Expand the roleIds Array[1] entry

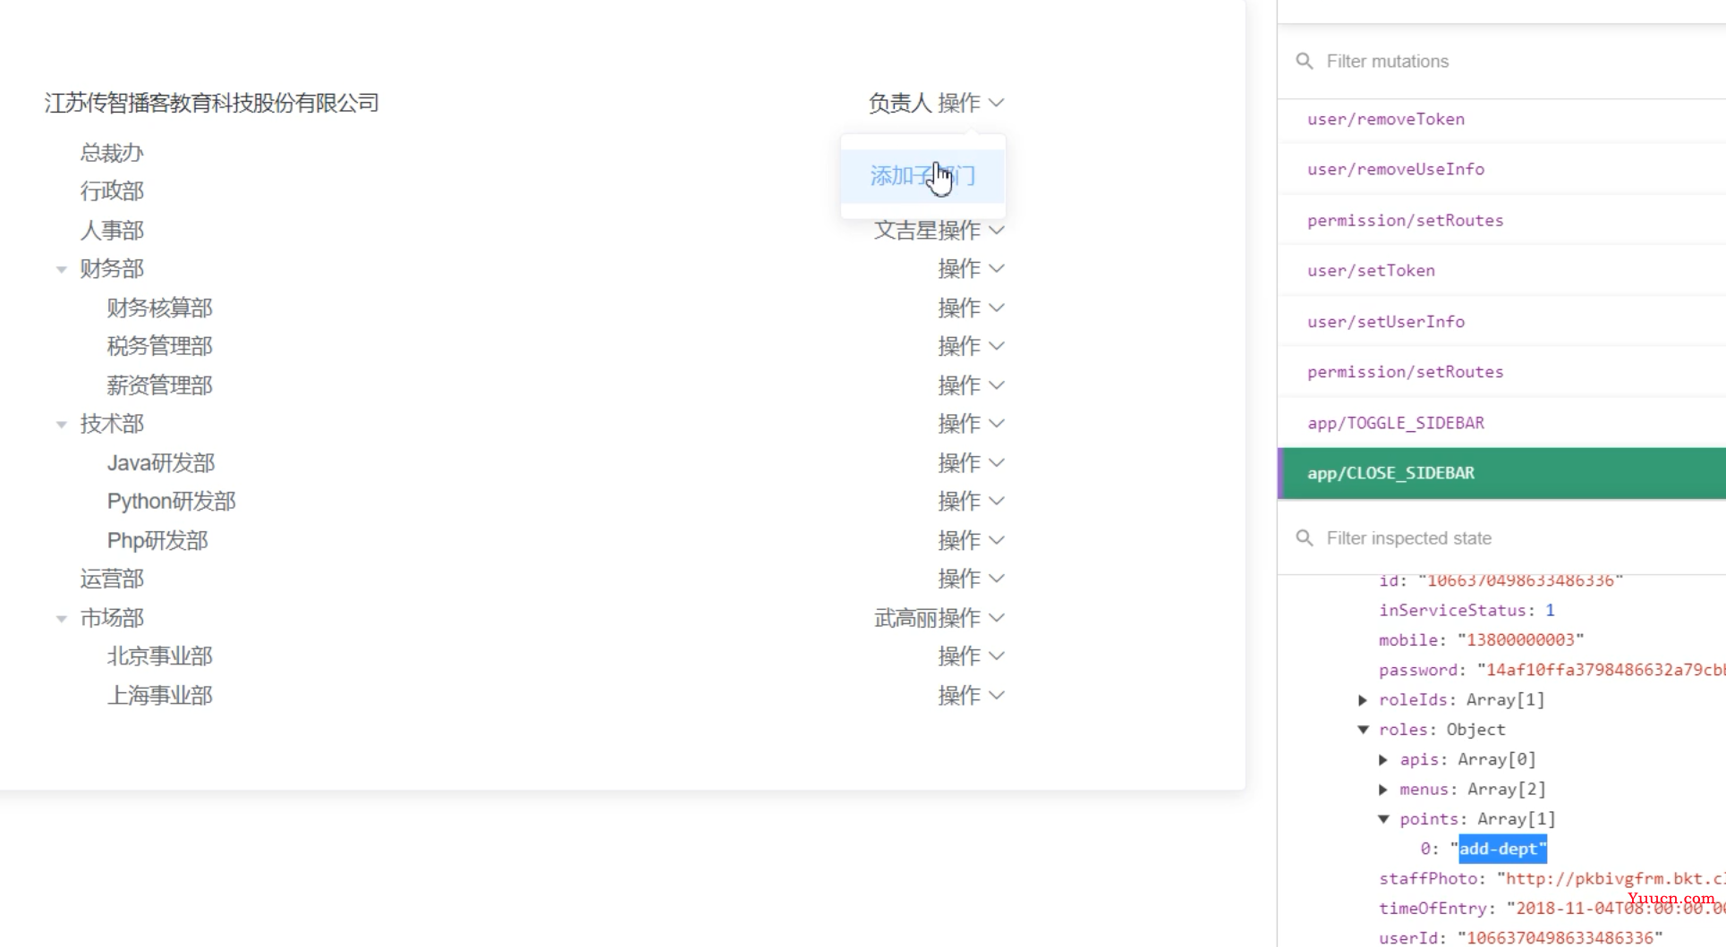(1363, 699)
